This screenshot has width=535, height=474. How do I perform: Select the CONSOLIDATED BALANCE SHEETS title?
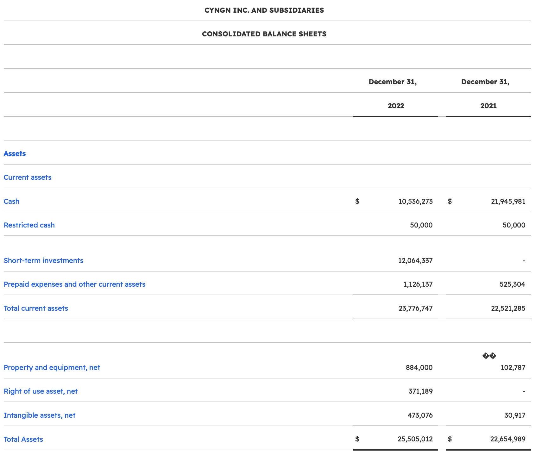tap(264, 34)
